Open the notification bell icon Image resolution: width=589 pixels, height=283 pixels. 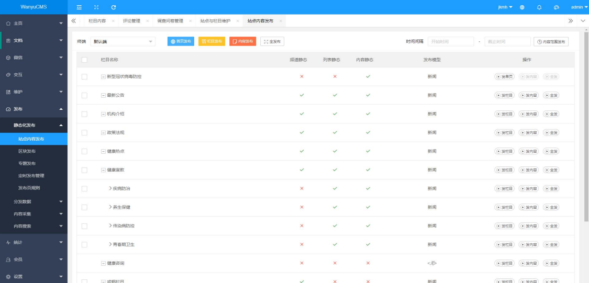tap(539, 7)
